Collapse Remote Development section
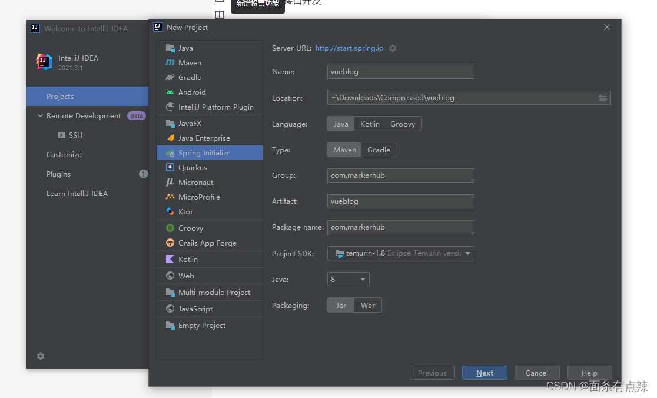 pyautogui.click(x=40, y=115)
